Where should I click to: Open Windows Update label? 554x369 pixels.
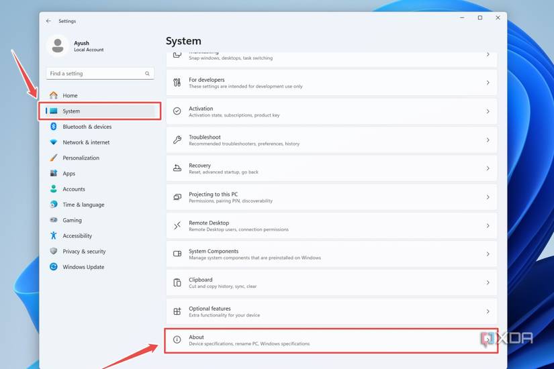point(83,267)
